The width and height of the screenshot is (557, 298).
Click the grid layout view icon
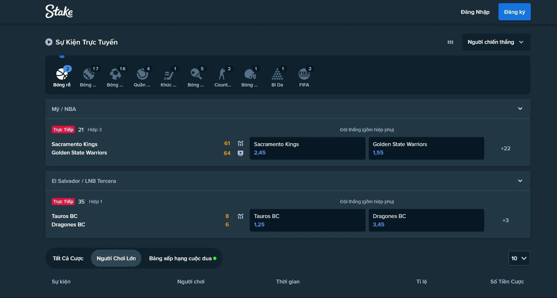[450, 42]
